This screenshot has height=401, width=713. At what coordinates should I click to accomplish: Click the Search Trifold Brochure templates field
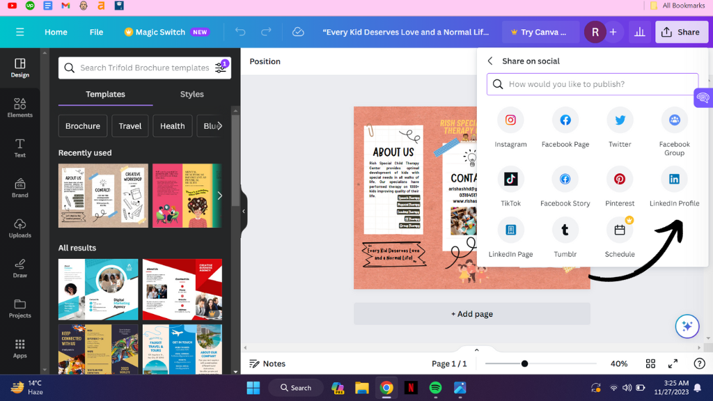click(145, 68)
